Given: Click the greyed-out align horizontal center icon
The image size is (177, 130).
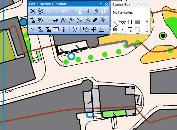Looking at the screenshot, I should (x=56, y=11).
